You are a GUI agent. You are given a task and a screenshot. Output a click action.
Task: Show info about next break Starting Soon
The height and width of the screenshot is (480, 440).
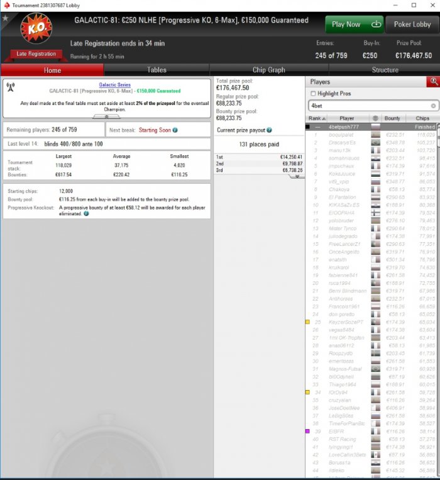click(x=175, y=130)
